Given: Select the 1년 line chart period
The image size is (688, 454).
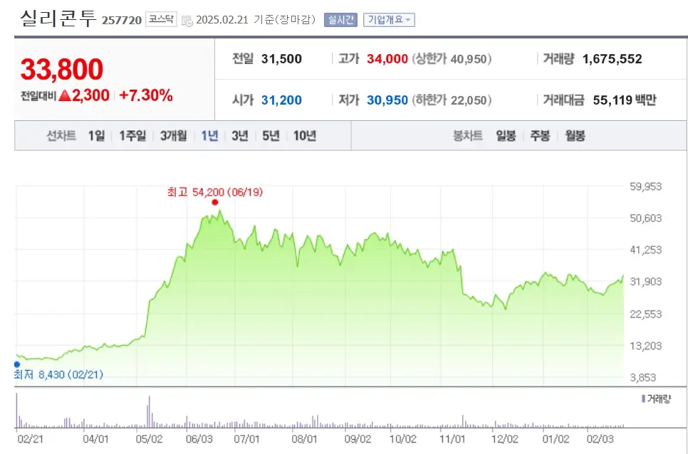Looking at the screenshot, I should click(209, 136).
